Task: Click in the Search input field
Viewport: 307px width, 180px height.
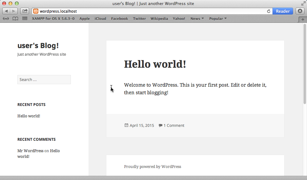Action: (x=44, y=80)
